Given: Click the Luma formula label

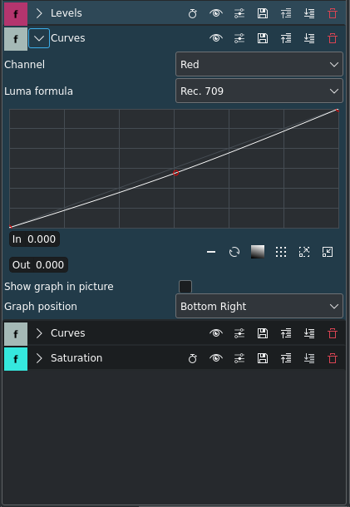Looking at the screenshot, I should [38, 91].
